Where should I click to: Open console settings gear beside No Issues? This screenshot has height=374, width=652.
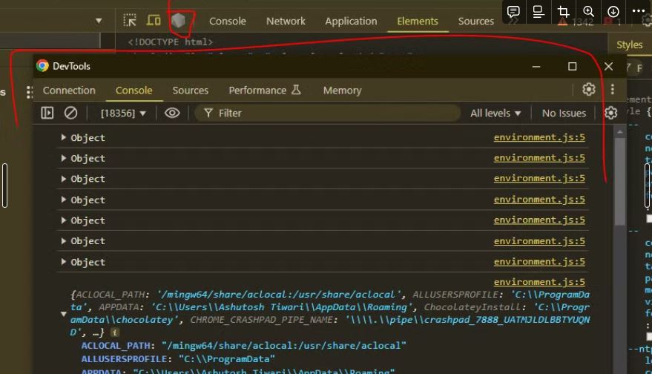pyautogui.click(x=610, y=113)
